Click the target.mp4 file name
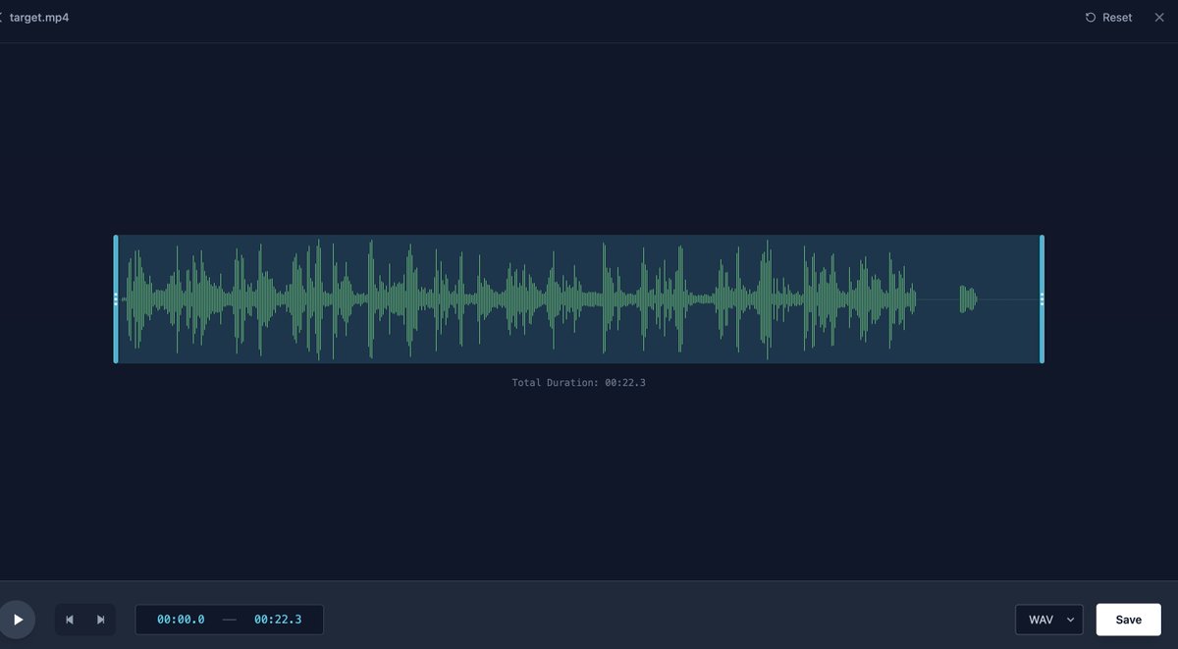Viewport: 1178px width, 649px height. tap(39, 18)
